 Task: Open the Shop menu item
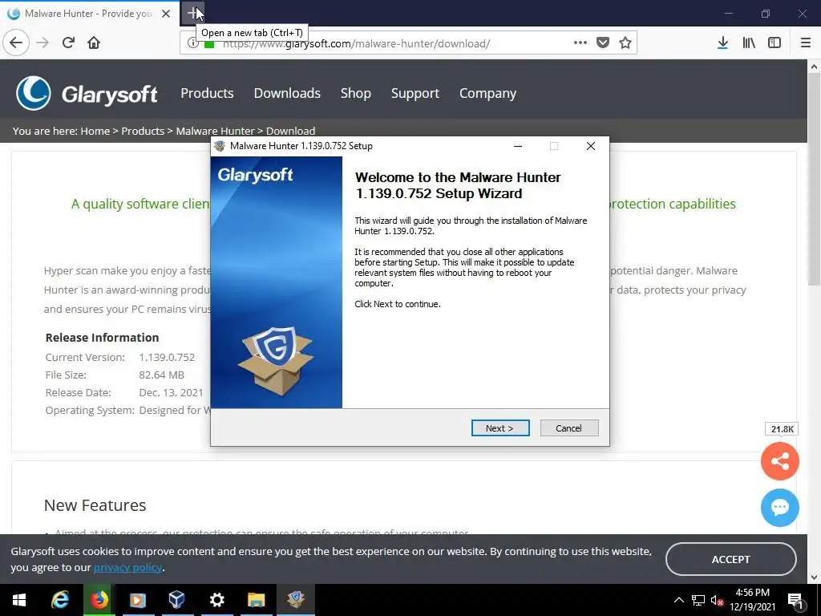355,93
